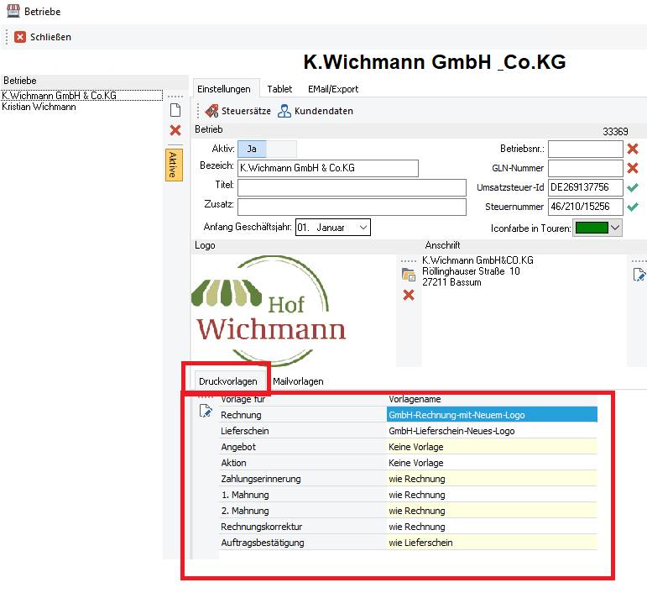
Task: Click the Hof Wichmann logo image
Action: (x=269, y=311)
